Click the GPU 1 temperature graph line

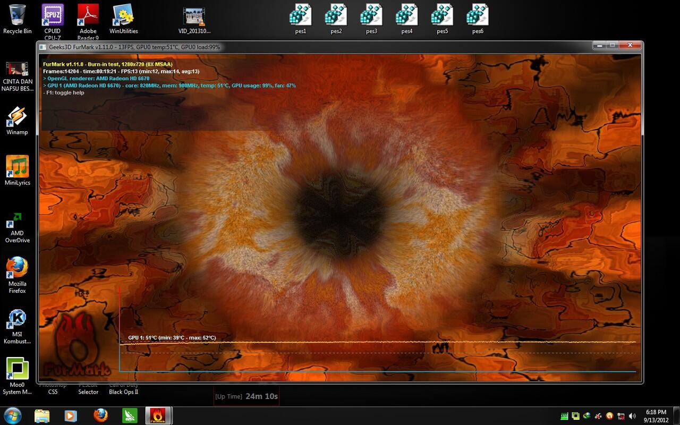[377, 343]
